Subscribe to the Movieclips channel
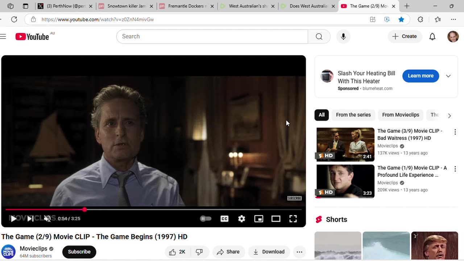Image resolution: width=464 pixels, height=261 pixels. (79, 252)
